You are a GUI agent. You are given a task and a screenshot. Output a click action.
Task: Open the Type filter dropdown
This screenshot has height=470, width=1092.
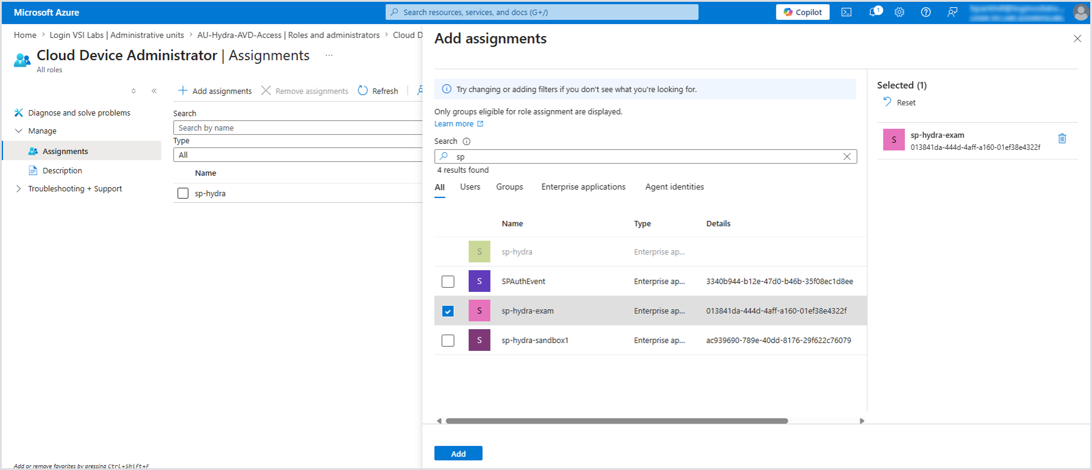(298, 155)
